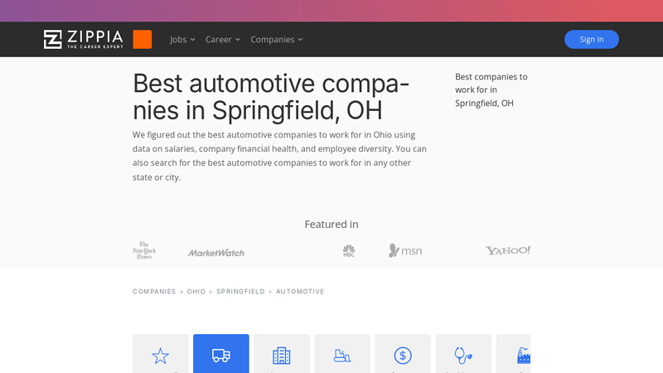Click the MarketWatch logo
663x373 pixels.
coord(216,253)
